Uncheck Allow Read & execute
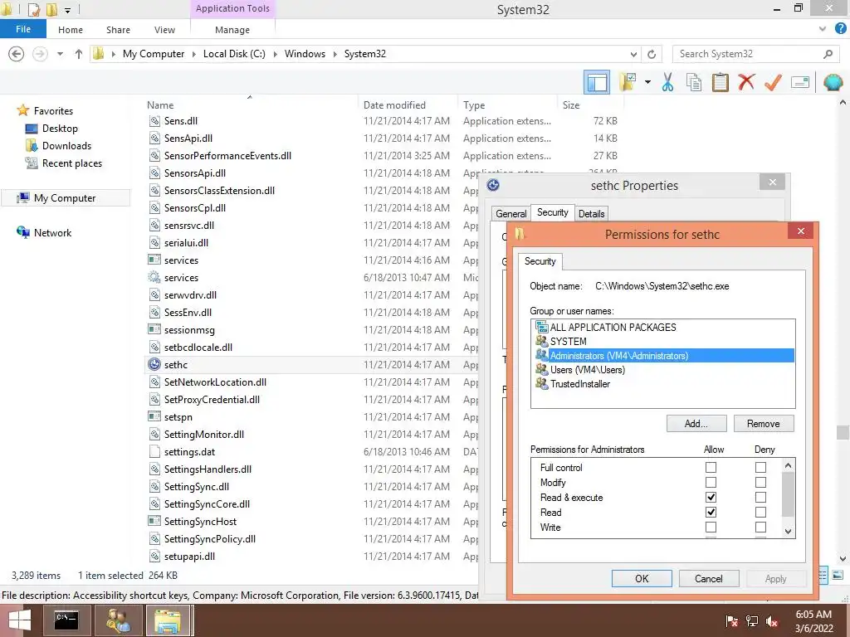 coord(711,497)
